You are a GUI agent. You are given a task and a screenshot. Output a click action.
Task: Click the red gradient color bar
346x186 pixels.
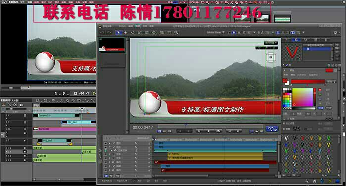[x=308, y=81]
